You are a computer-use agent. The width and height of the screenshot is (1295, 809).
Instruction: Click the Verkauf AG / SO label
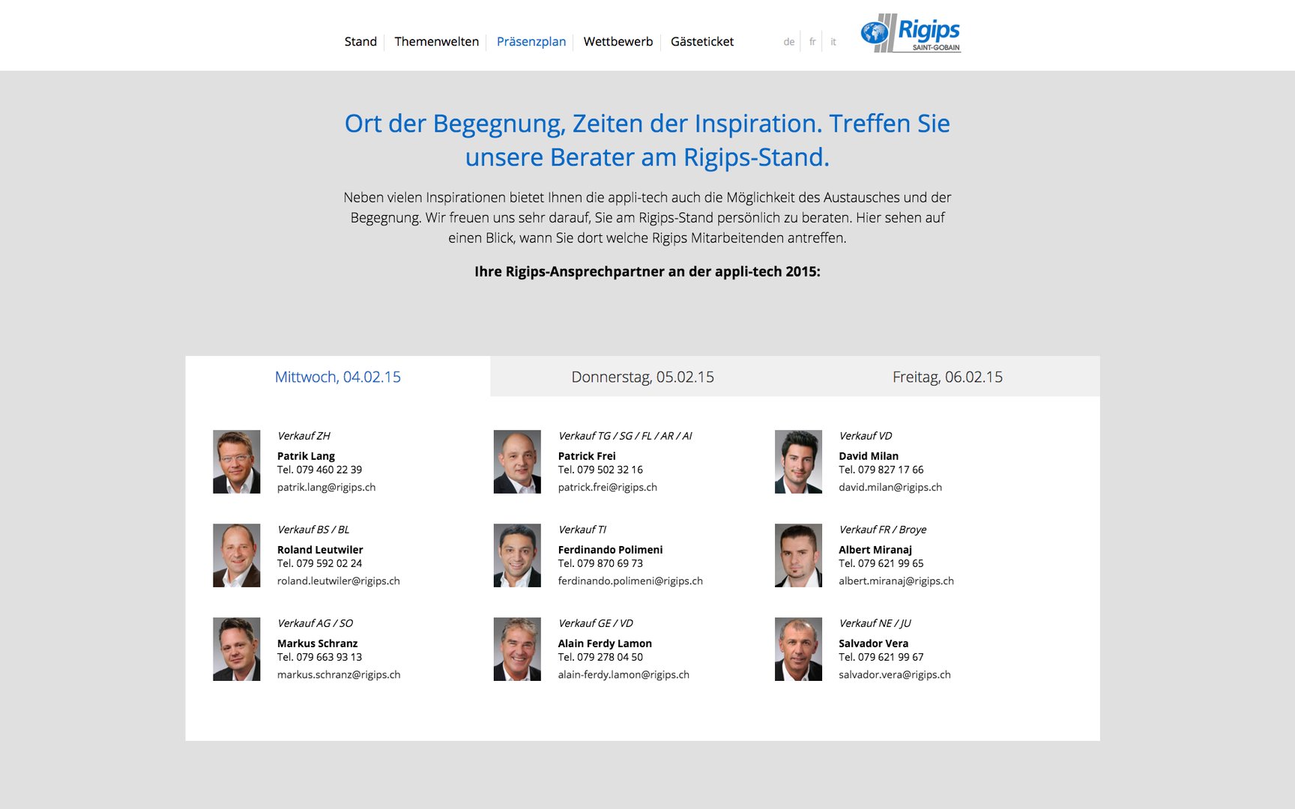[x=315, y=623]
